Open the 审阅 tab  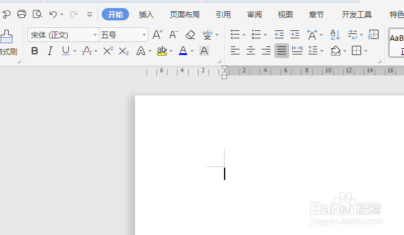click(254, 15)
